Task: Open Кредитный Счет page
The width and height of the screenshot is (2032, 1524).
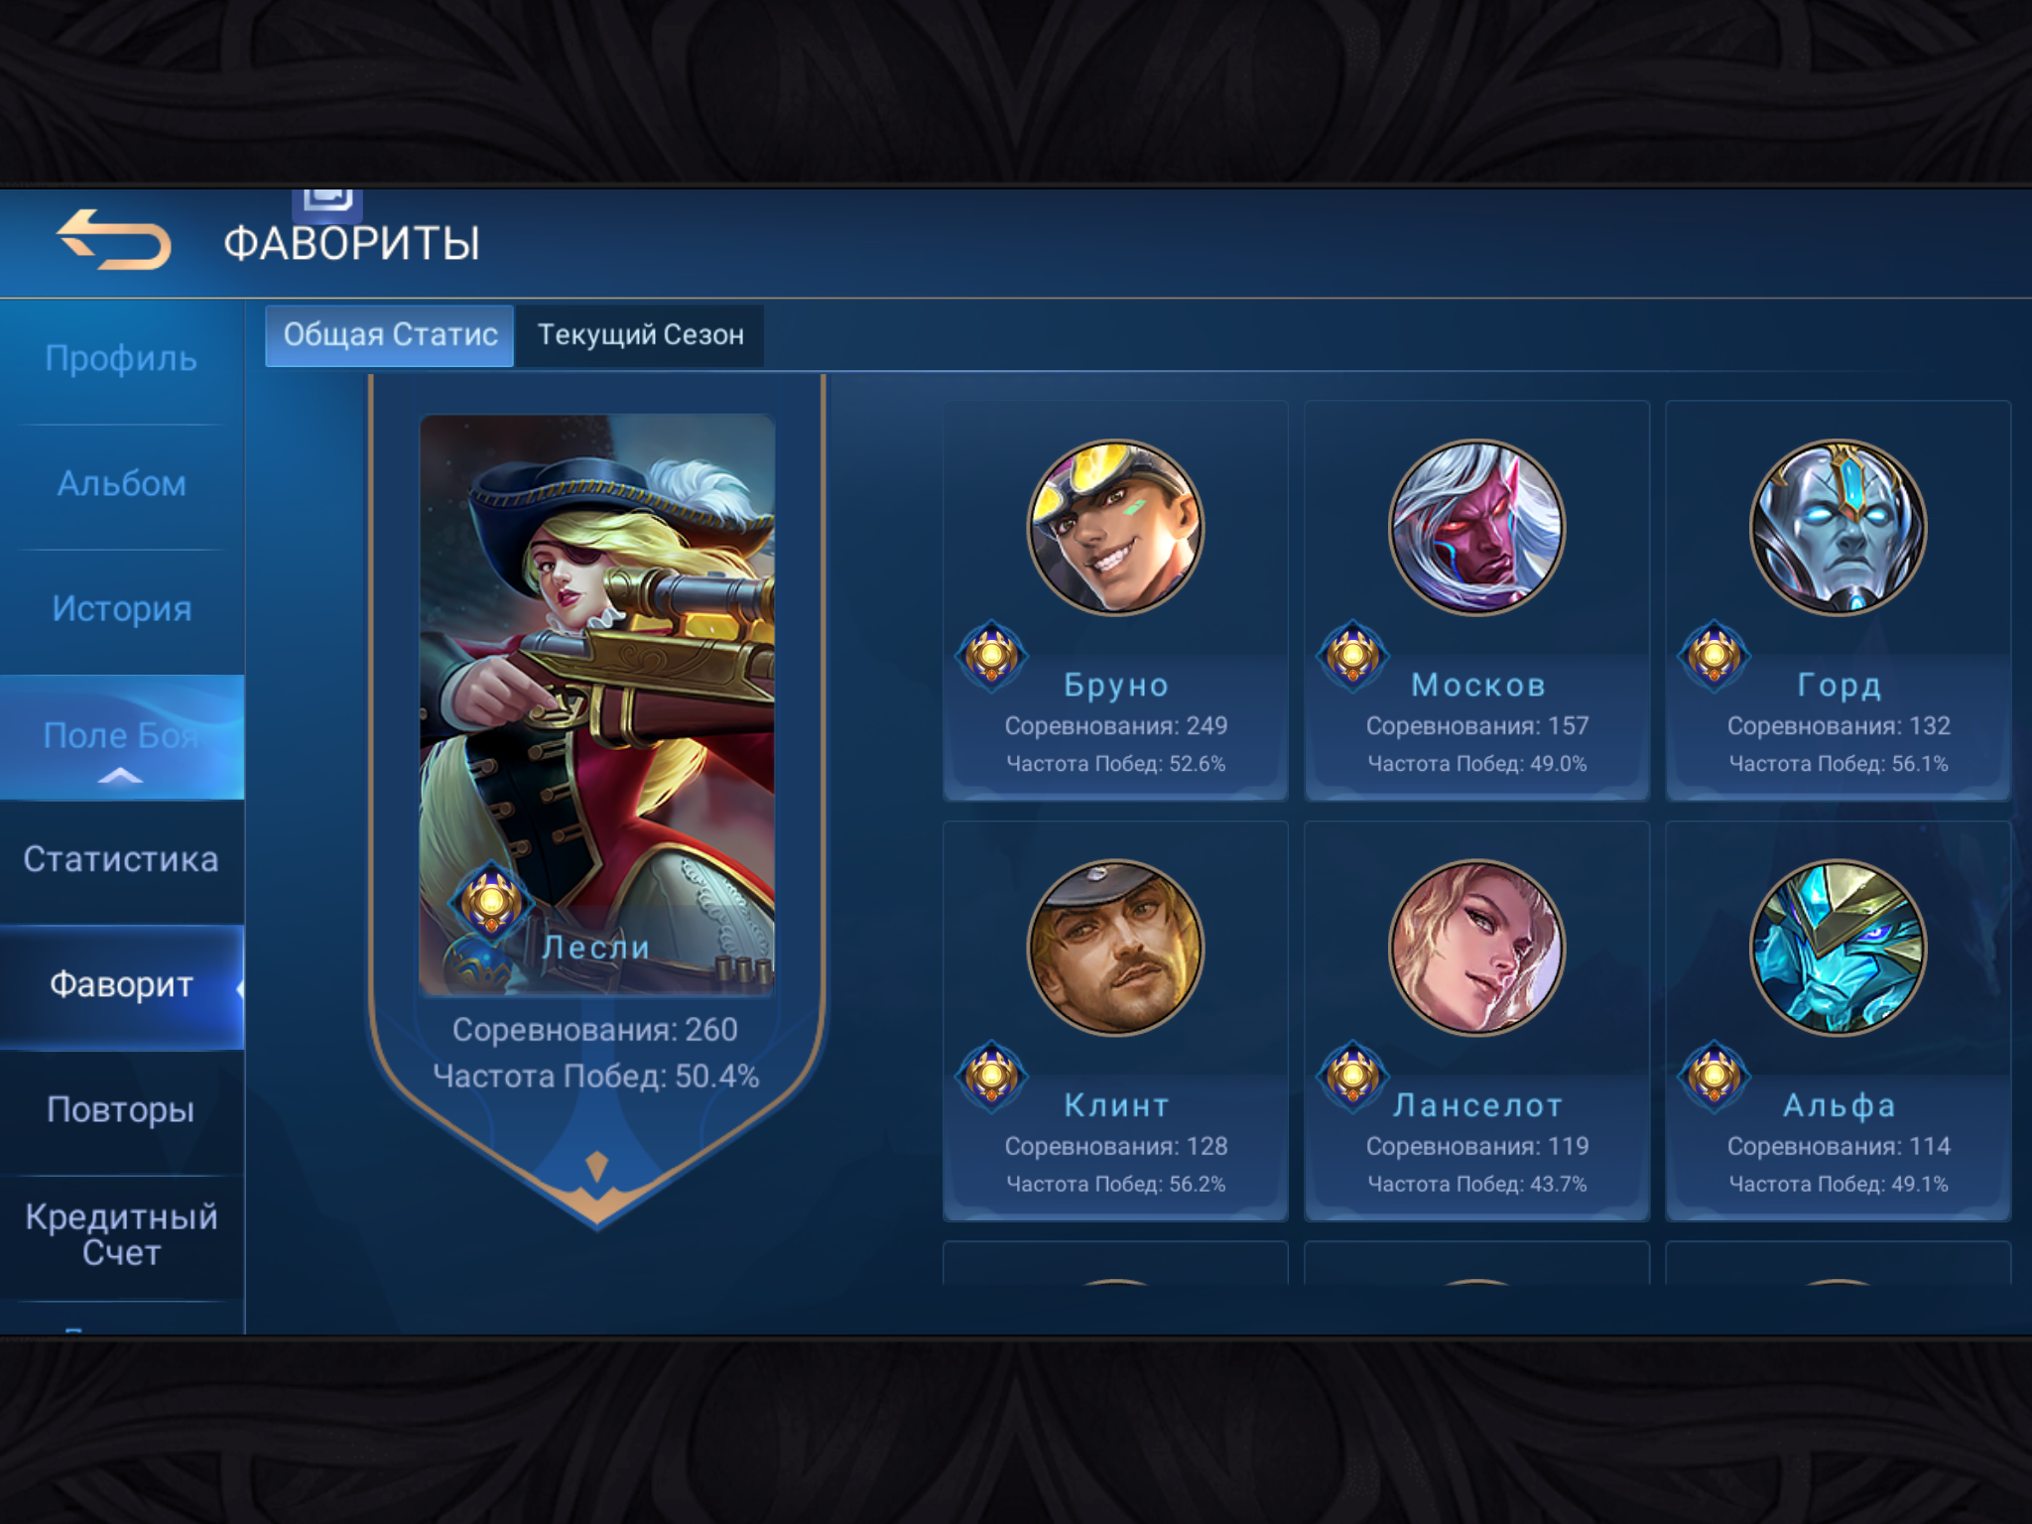Action: [121, 1236]
